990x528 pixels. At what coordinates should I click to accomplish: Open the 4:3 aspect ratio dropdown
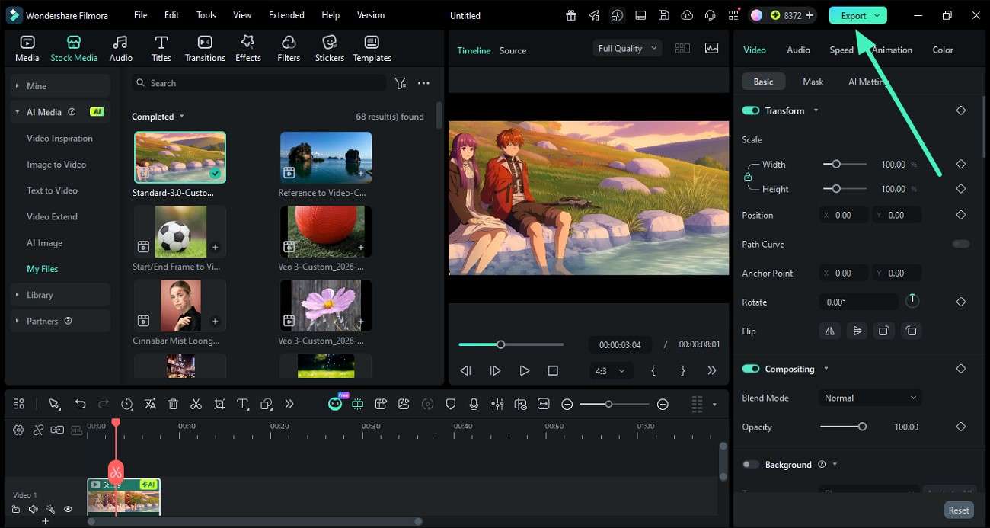coord(611,370)
